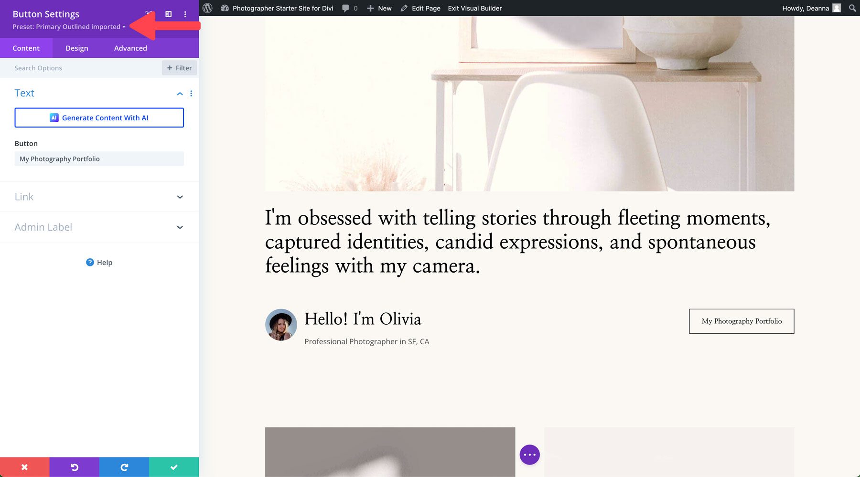Open the New menu in the admin bar
860x477 pixels.
click(379, 8)
